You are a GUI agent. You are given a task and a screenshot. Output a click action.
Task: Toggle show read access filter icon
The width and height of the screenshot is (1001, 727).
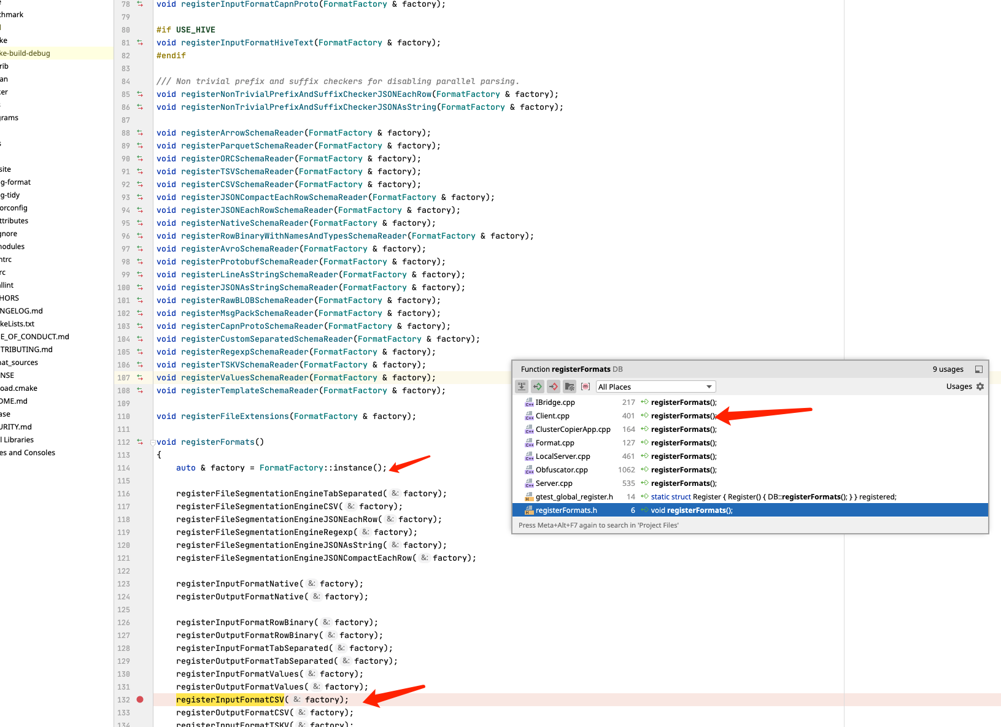tap(538, 387)
